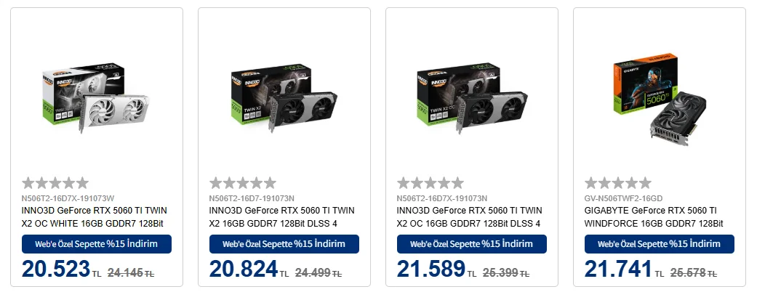Click the star rating under N506T2-16D7-191073N card

[243, 183]
